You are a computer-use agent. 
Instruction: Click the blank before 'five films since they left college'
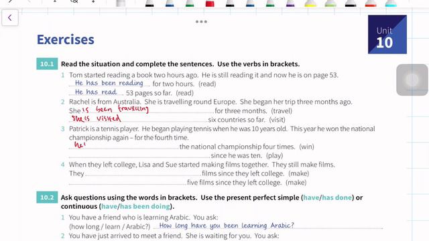pos(127,182)
